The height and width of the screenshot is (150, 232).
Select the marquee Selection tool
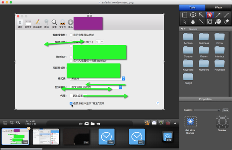tap(184, 15)
